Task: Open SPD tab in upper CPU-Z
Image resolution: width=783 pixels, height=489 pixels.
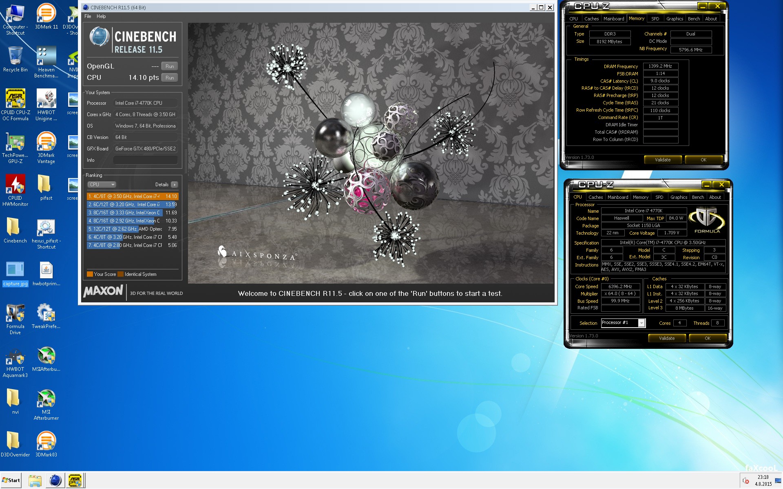Action: tap(655, 19)
